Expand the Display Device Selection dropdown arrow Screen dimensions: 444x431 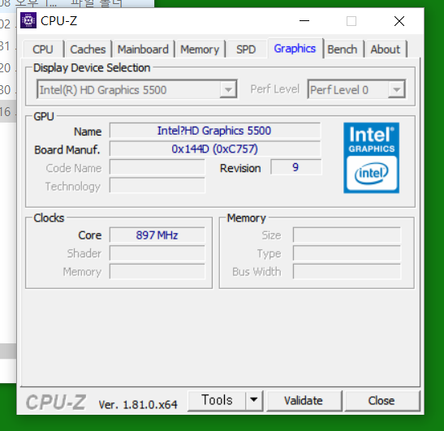(228, 90)
